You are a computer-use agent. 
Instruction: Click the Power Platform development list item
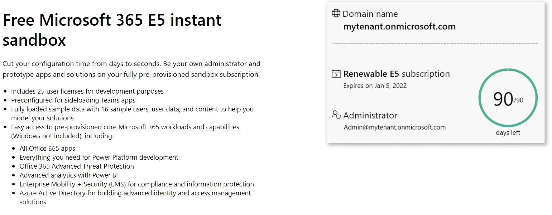point(99,157)
